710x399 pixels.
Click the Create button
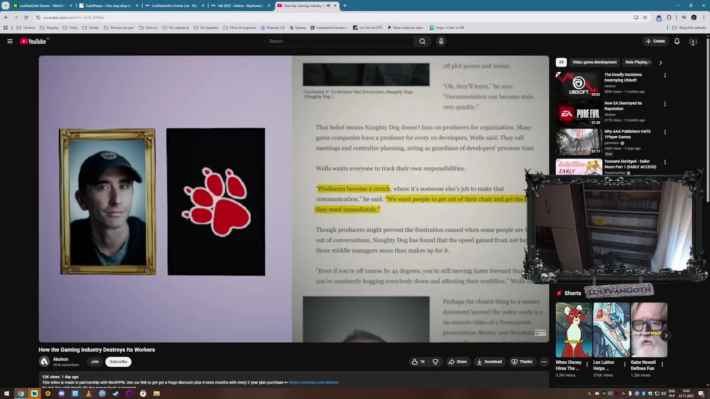click(655, 41)
